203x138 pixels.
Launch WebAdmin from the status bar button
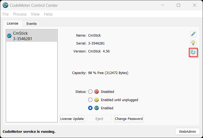[187, 131]
